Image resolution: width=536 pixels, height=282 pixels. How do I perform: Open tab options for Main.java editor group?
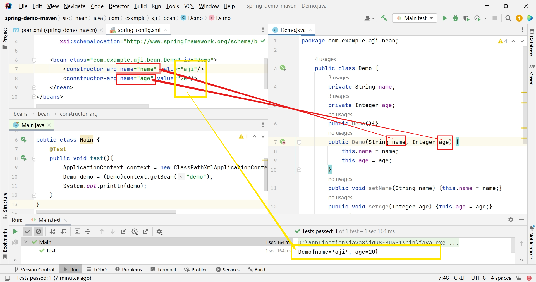click(263, 125)
